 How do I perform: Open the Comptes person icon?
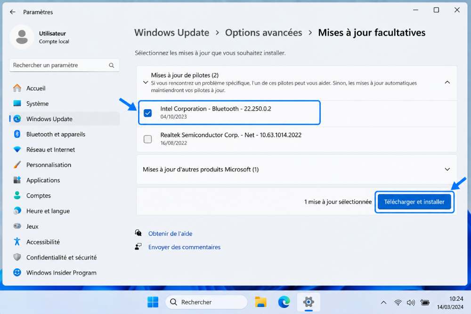pos(17,195)
